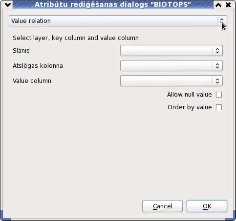Expand the Slānis layer dropdown
The width and height of the screenshot is (236, 221).
(x=172, y=51)
